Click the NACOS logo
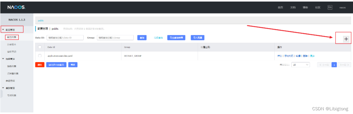 pyautogui.click(x=16, y=7)
